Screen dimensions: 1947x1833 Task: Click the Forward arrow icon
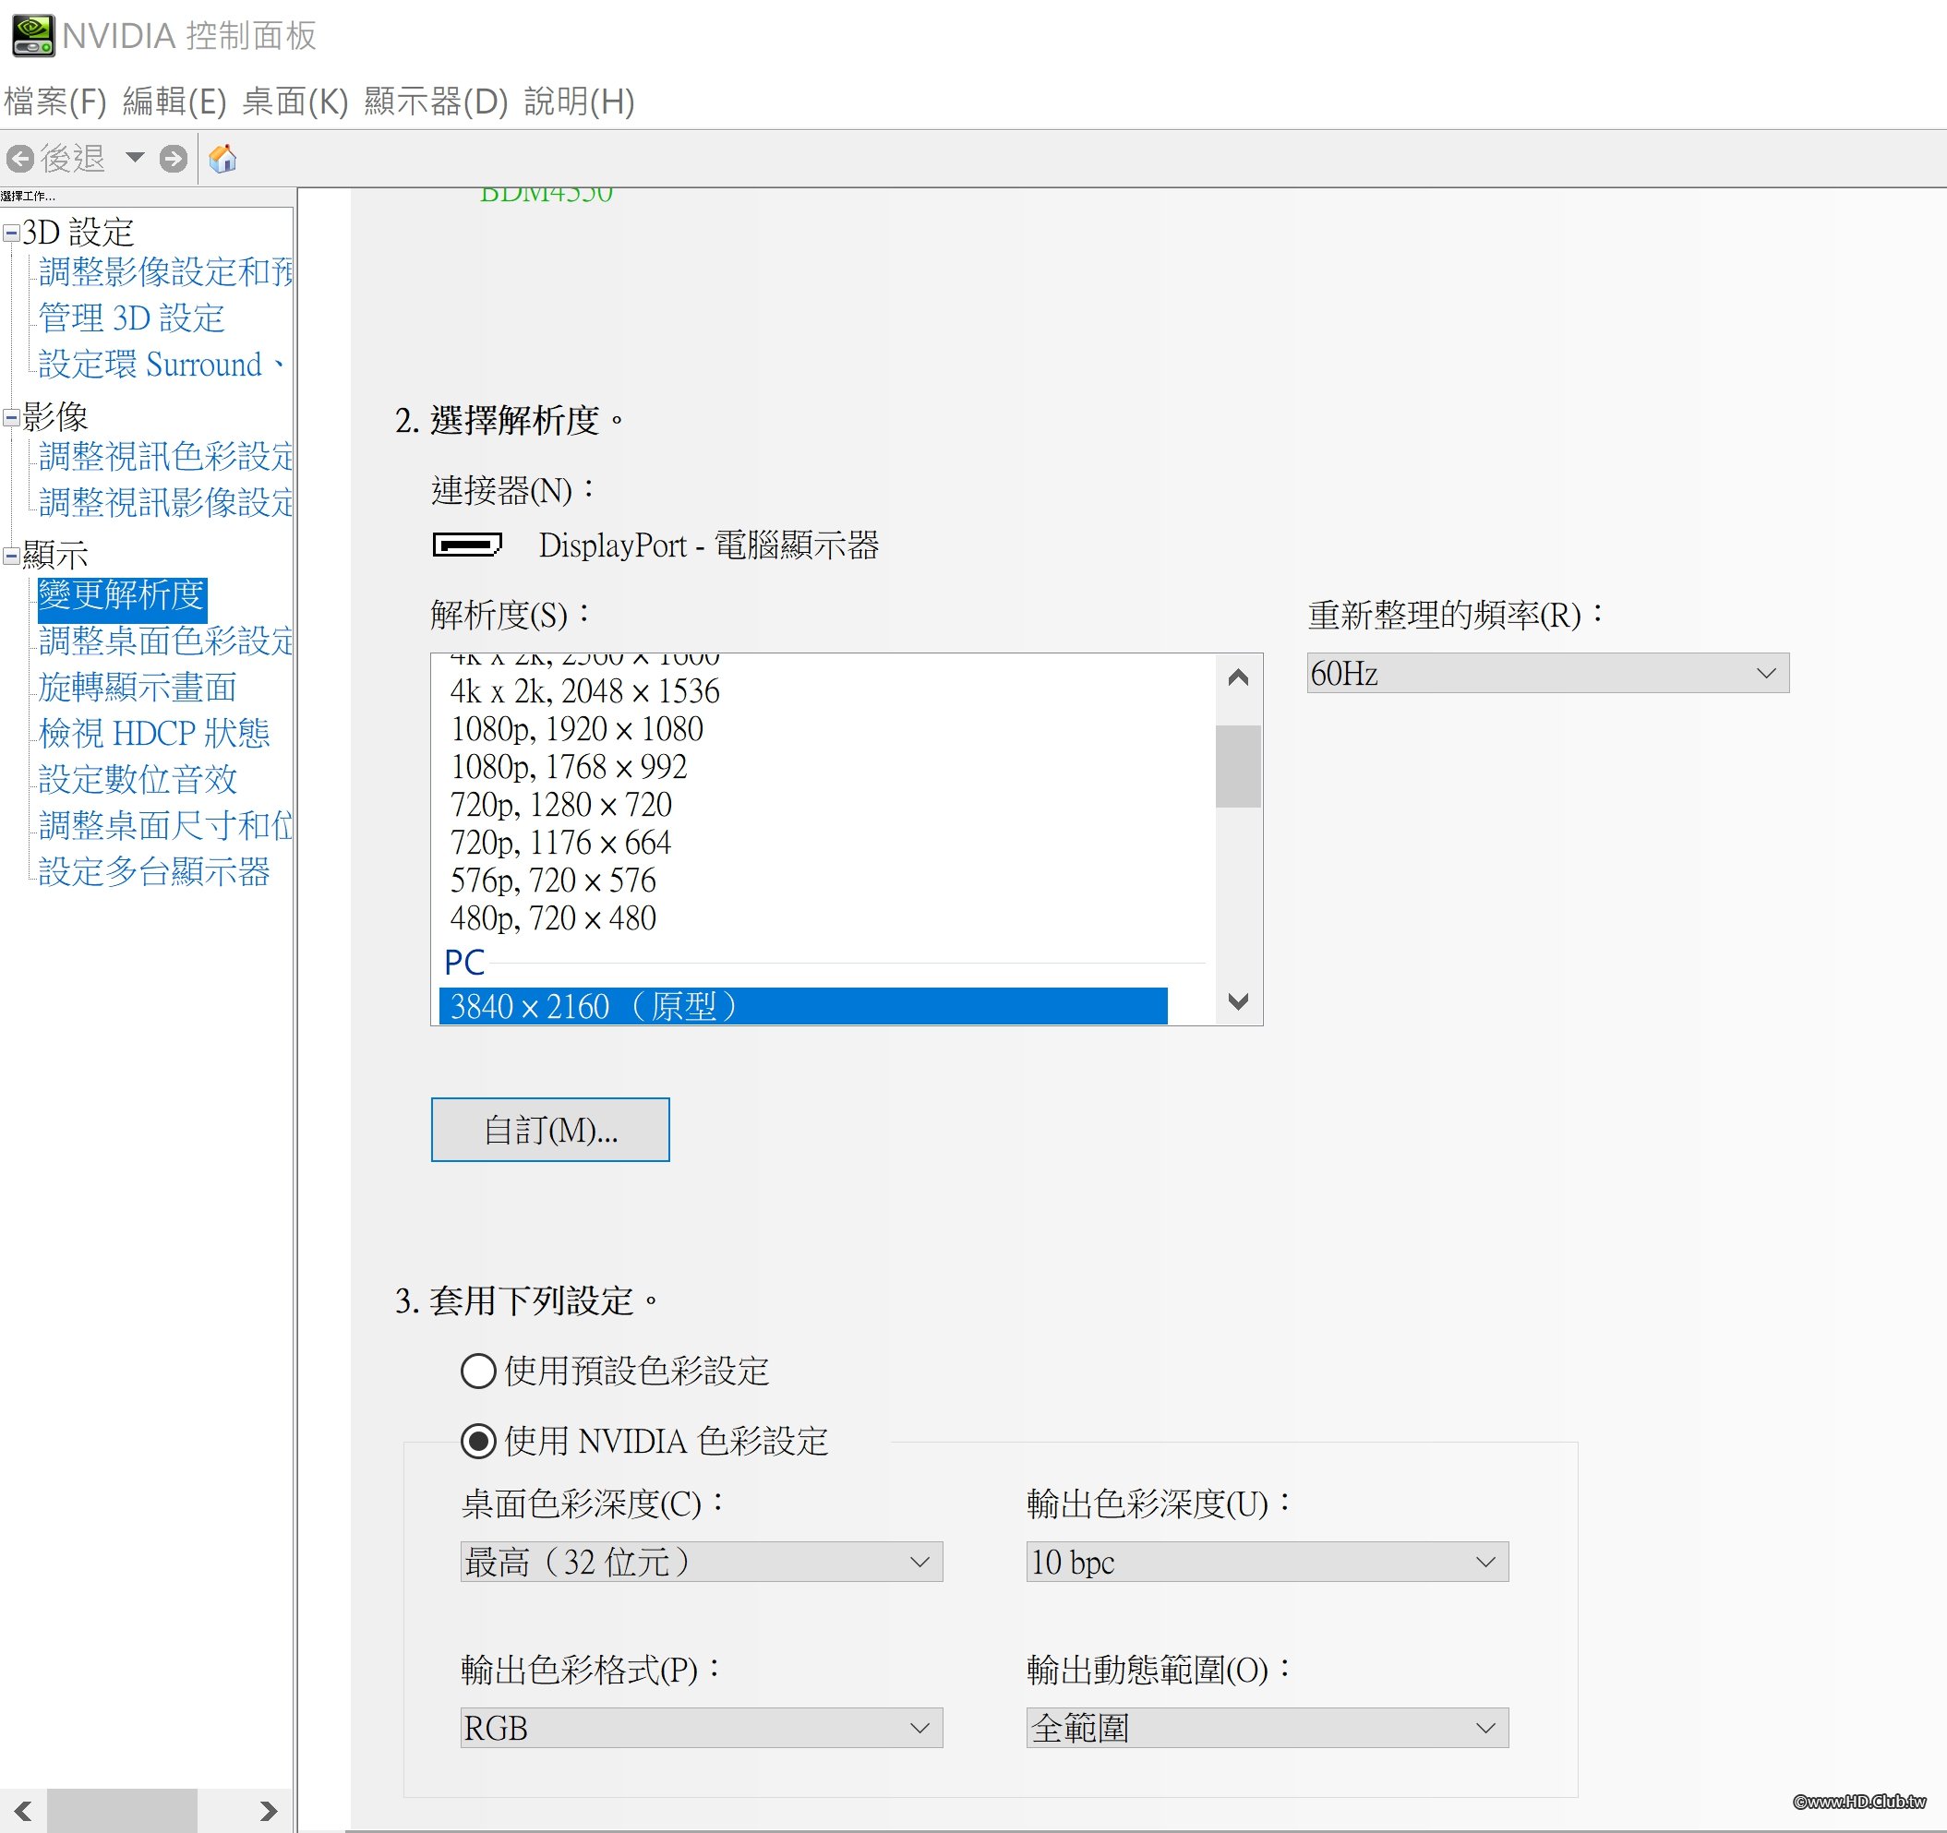(x=174, y=159)
